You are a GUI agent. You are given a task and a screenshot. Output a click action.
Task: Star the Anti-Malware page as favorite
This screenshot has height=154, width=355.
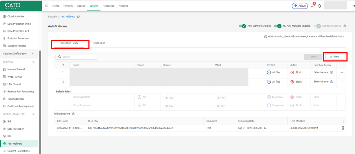(78, 17)
